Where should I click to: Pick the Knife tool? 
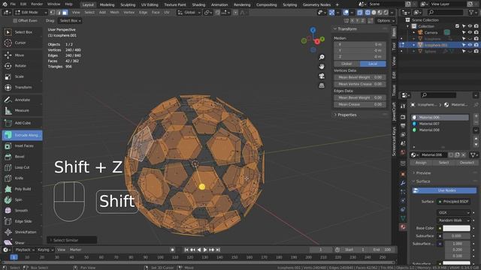click(22, 178)
